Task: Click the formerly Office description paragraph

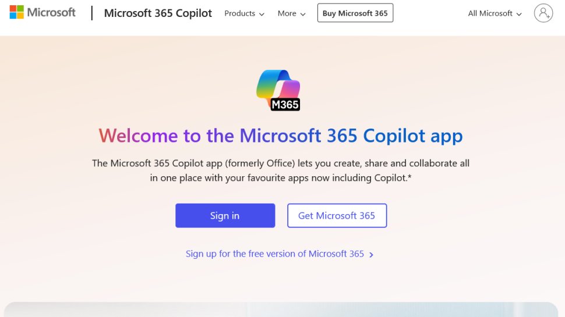Action: [x=280, y=170]
